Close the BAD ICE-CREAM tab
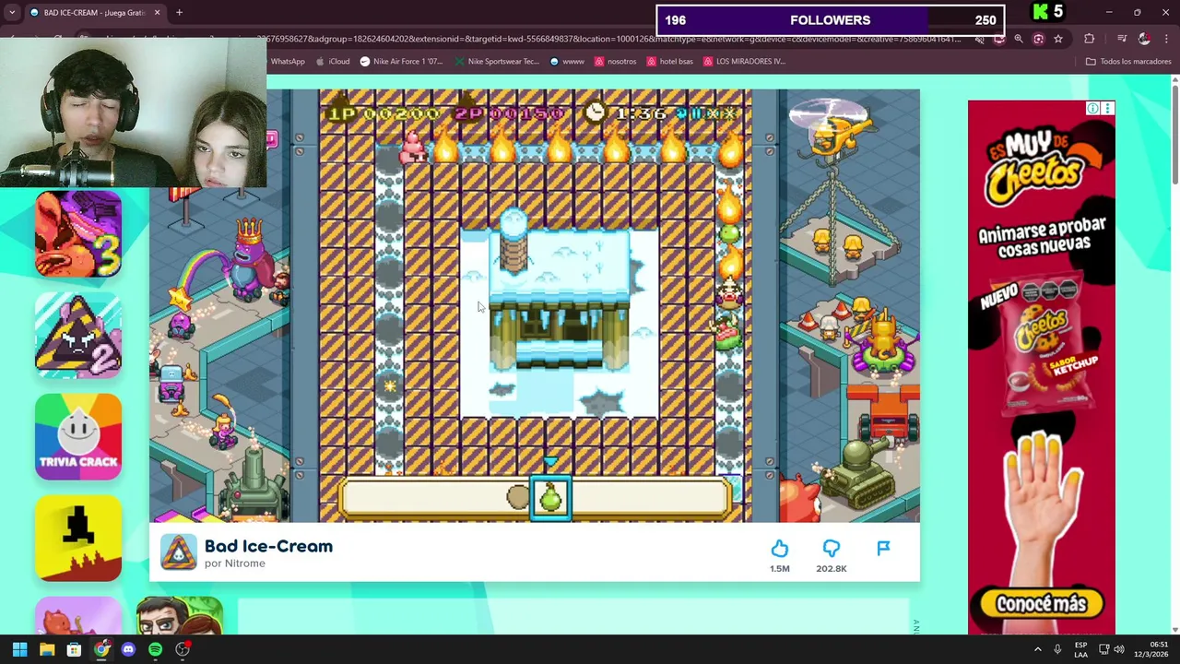 pyautogui.click(x=157, y=13)
